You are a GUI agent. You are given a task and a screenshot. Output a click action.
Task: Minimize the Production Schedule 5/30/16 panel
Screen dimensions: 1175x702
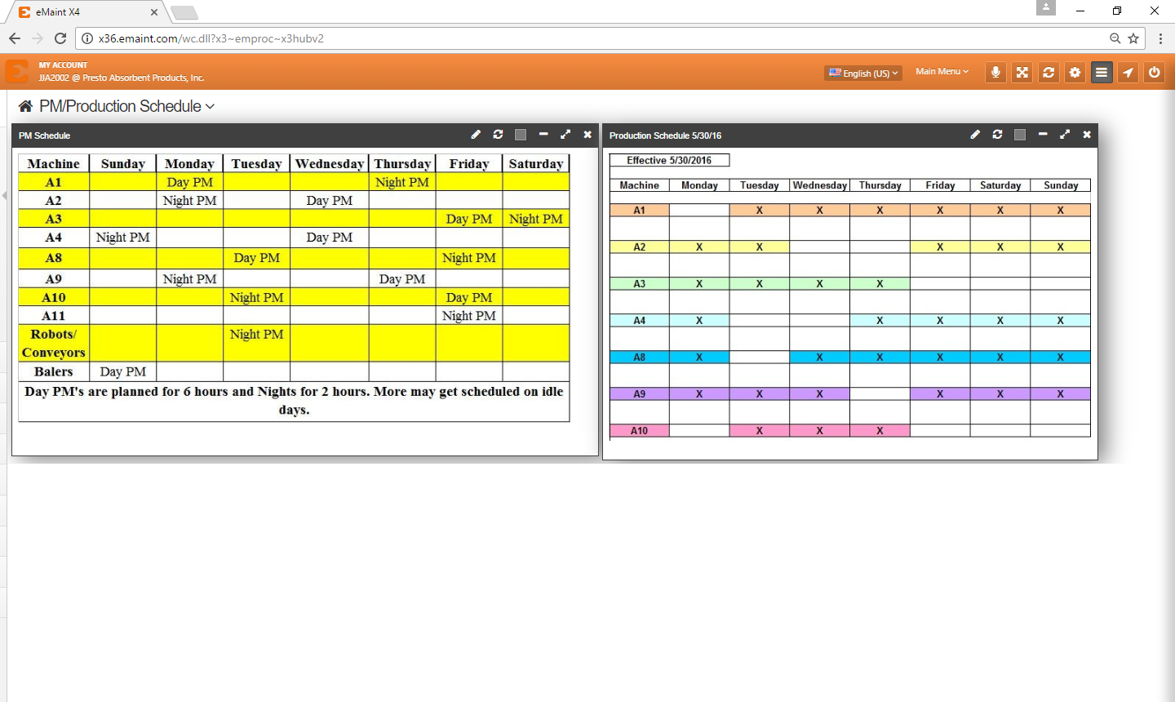pos(1043,135)
